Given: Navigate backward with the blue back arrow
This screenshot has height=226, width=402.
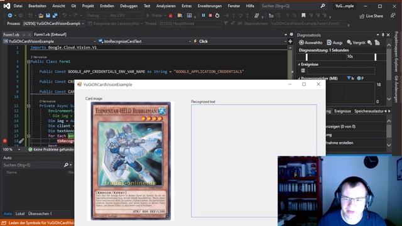Looking at the screenshot, I should (x=10, y=16).
